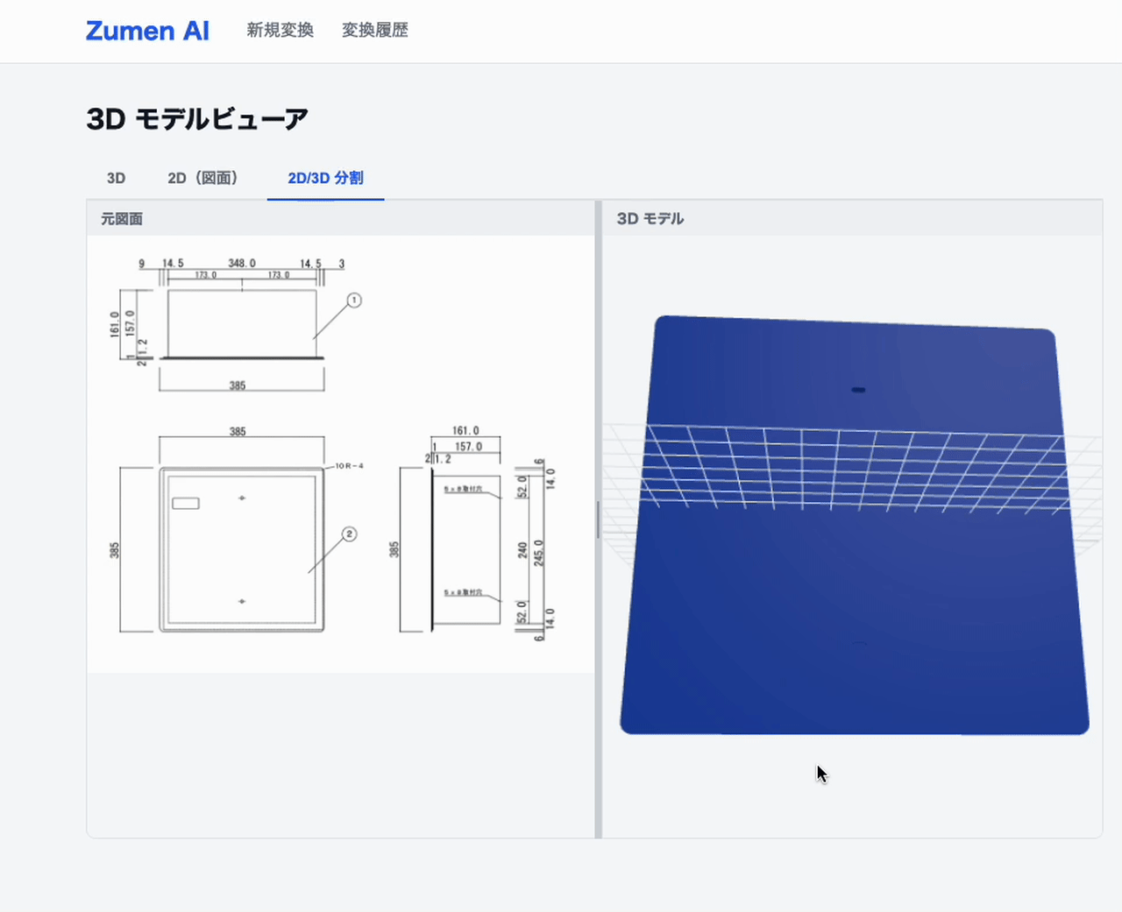This screenshot has height=912, width=1122.
Task: Switch to the 3D tab
Action: coord(115,178)
